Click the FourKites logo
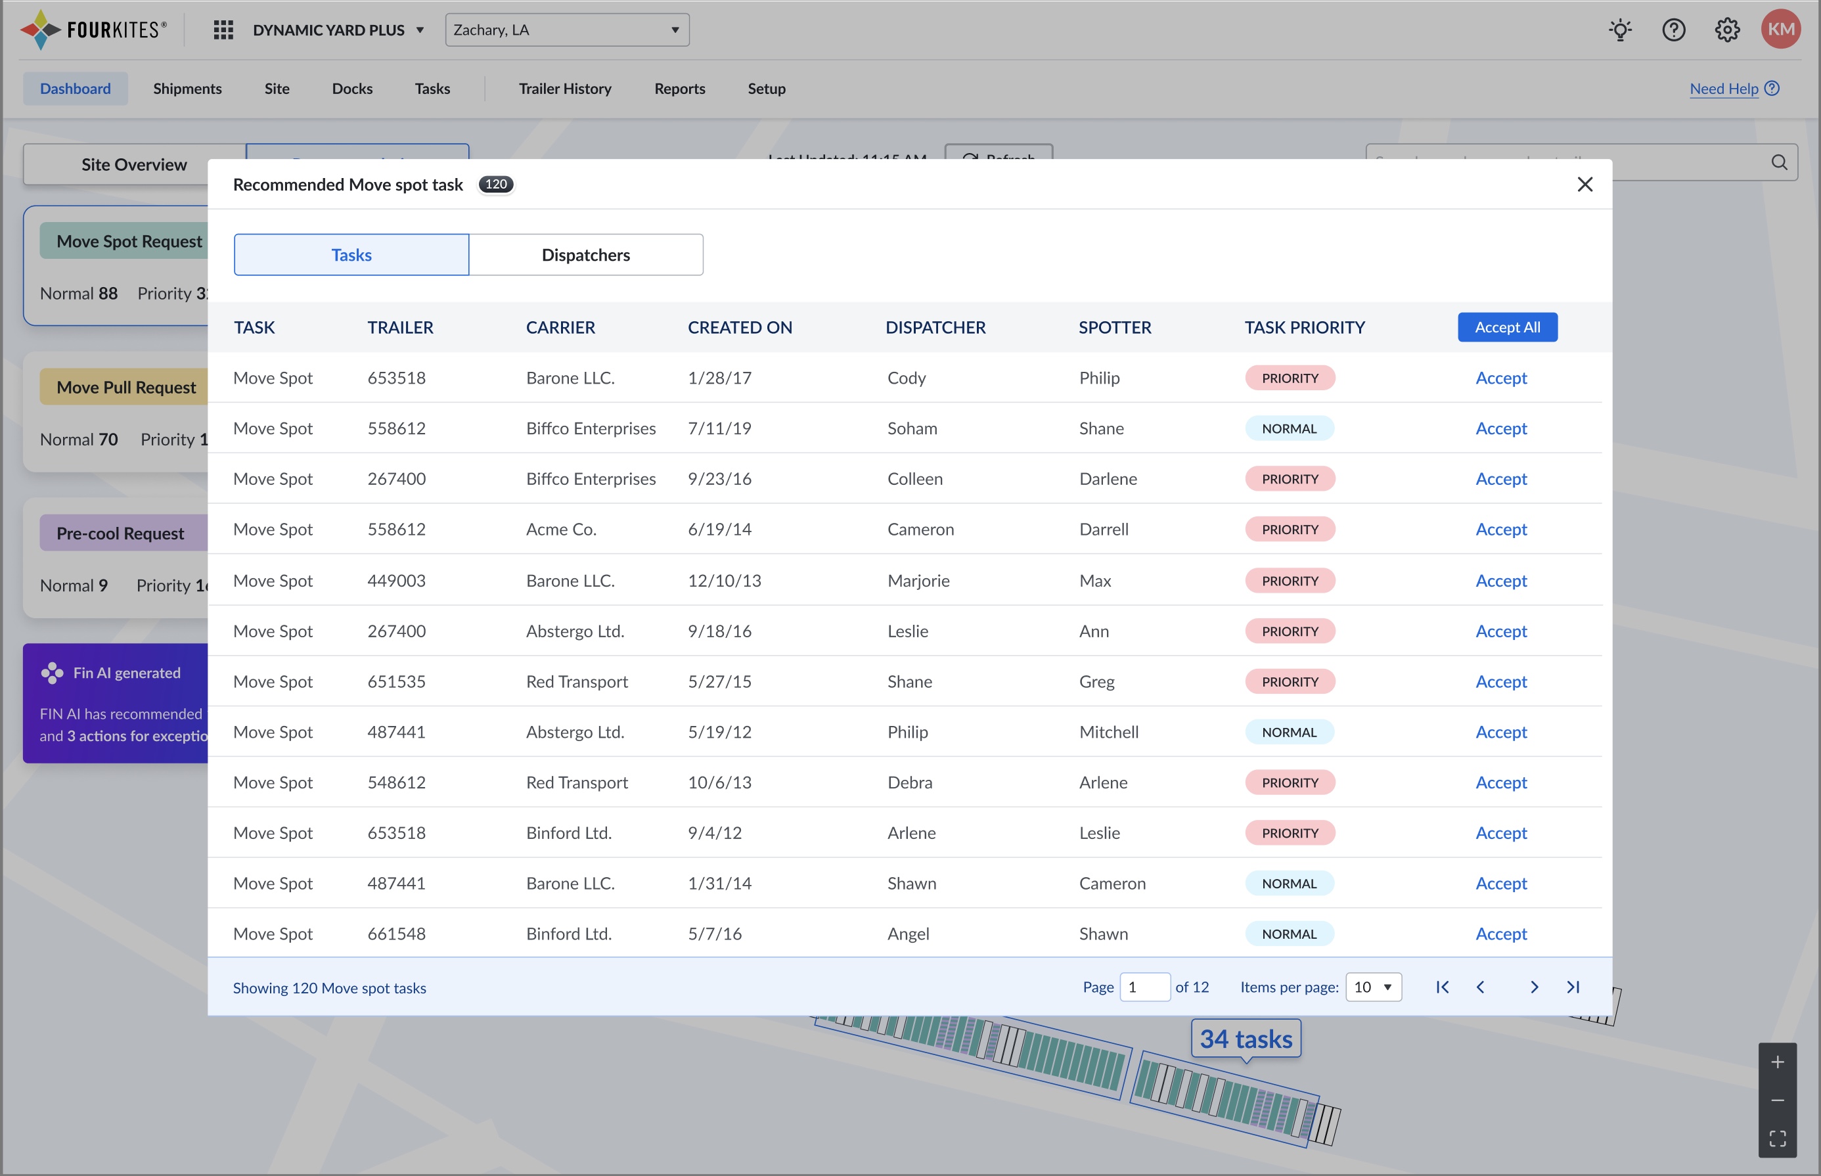The height and width of the screenshot is (1176, 1821). [93, 30]
